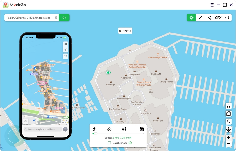
Task: Select the one-stop route mode icon
Action: pos(200,18)
